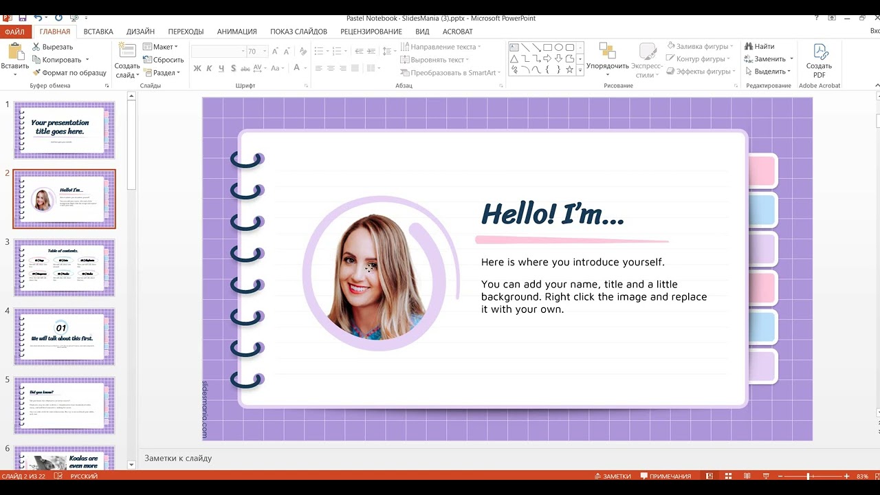Open the Select (Выделить) dropdown
Viewport: 880px width, 495px height.
(x=769, y=71)
